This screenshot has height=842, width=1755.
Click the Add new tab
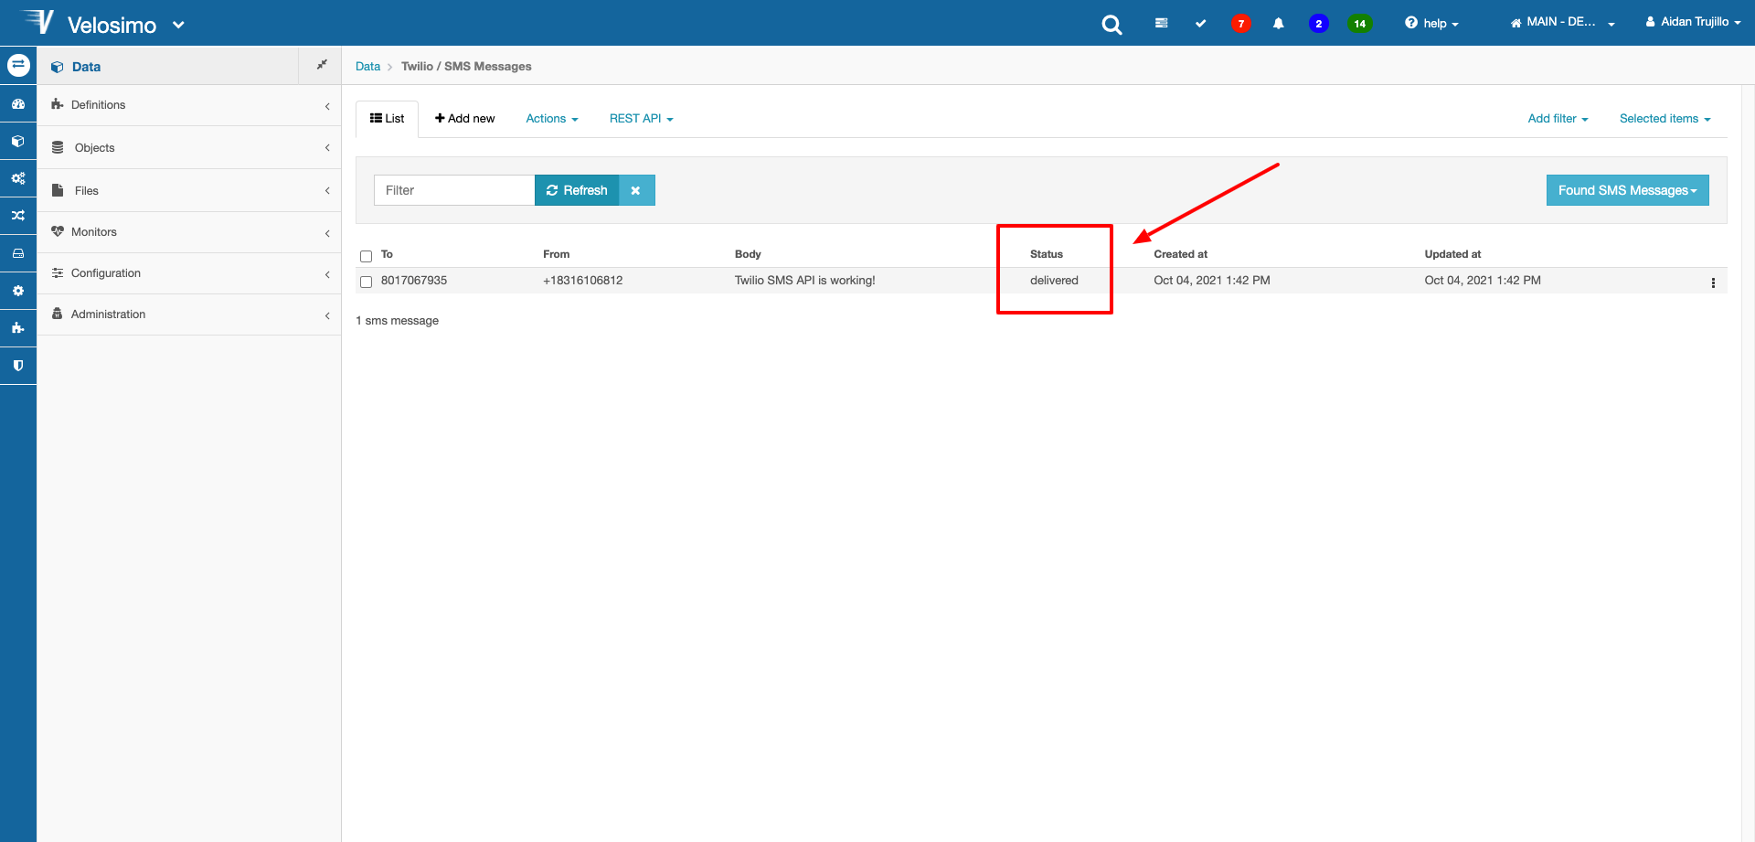464,119
